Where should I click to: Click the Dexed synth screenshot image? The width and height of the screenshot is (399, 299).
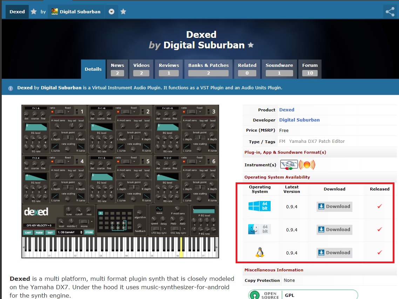(120, 181)
